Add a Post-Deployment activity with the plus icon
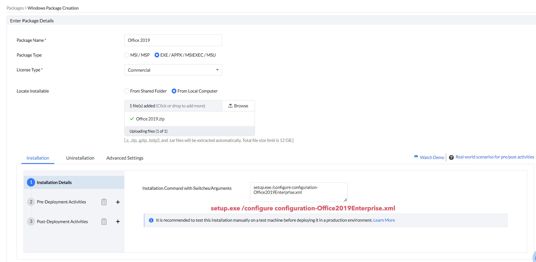536x262 pixels. [x=118, y=222]
